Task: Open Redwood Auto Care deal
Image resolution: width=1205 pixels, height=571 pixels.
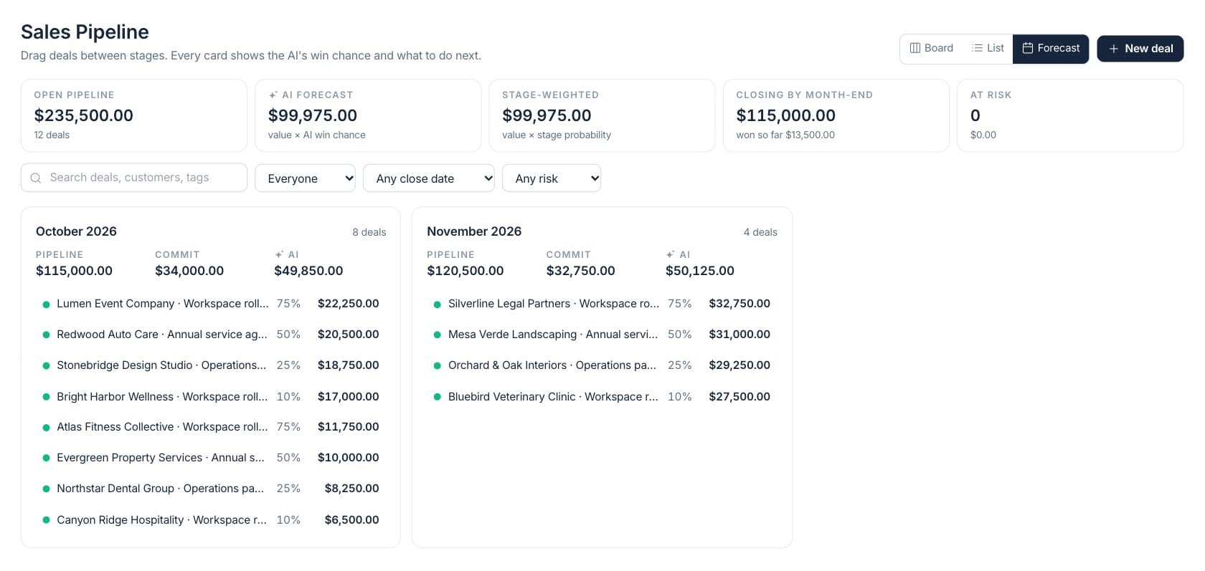Action: [211, 335]
